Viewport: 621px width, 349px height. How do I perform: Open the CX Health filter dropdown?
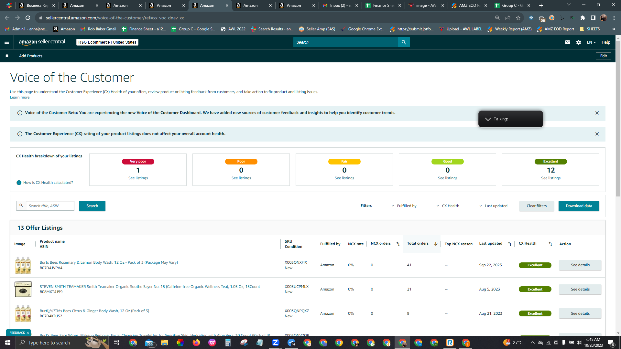[x=448, y=206]
